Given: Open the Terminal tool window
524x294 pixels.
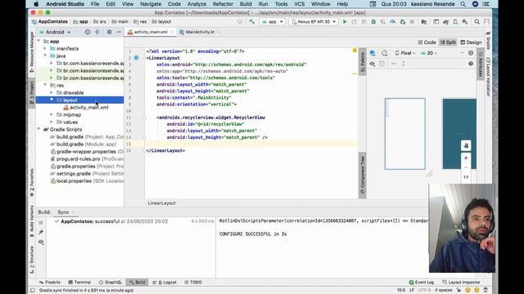Looking at the screenshot, I should click(x=79, y=283).
